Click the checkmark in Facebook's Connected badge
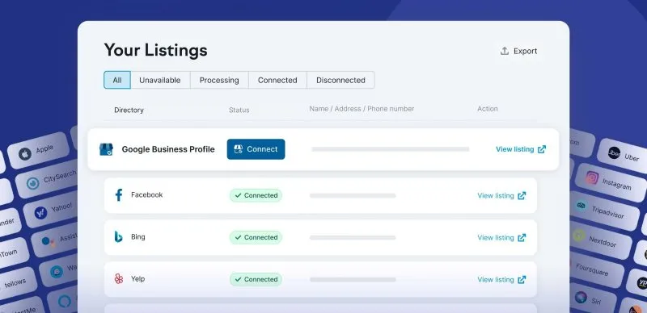The height and width of the screenshot is (313, 647). pyautogui.click(x=238, y=195)
